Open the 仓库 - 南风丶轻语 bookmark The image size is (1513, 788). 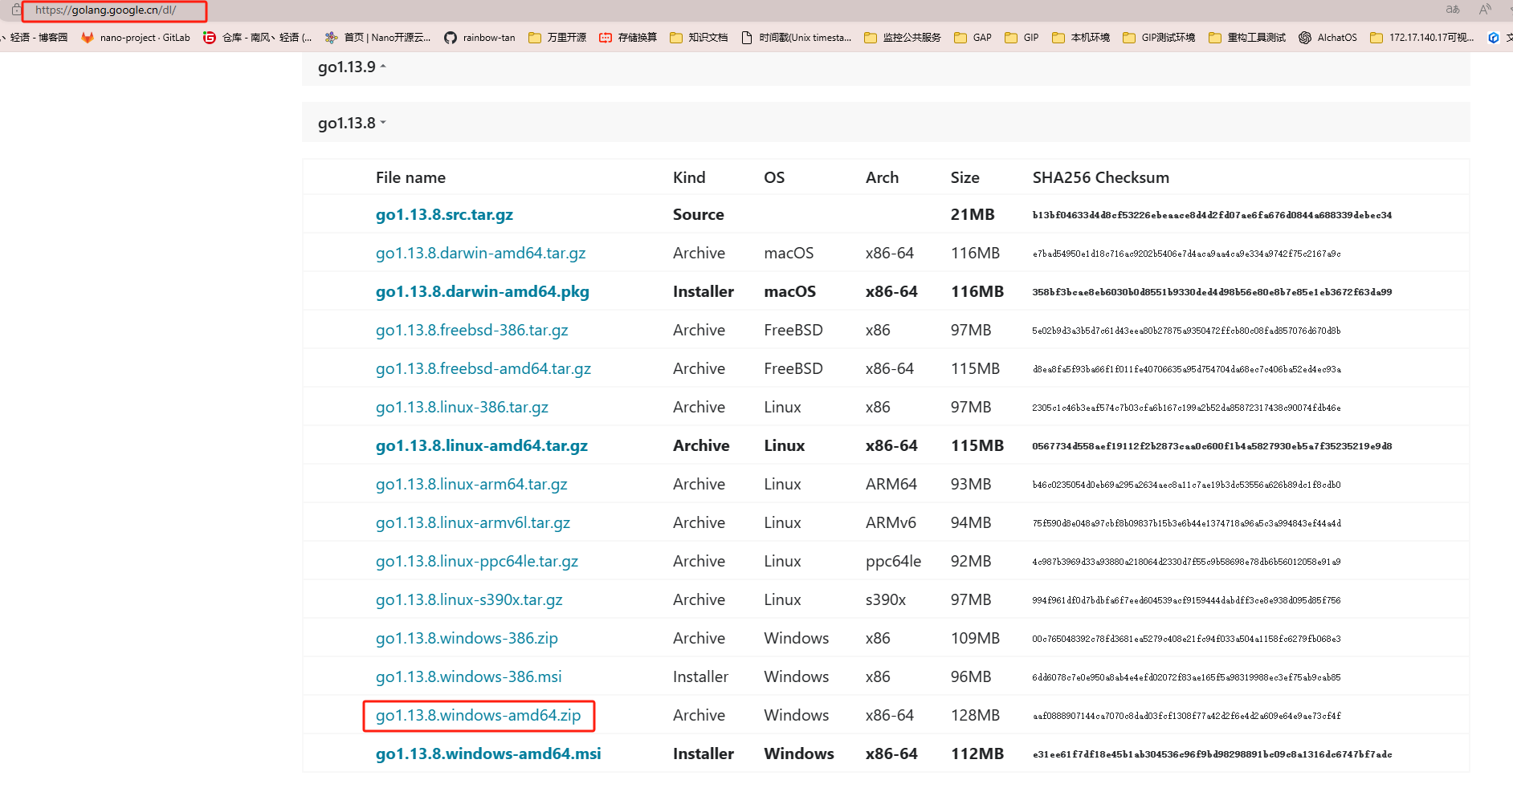[258, 38]
